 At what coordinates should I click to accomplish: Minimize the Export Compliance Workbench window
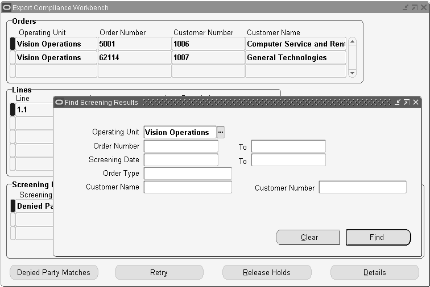click(406, 7)
